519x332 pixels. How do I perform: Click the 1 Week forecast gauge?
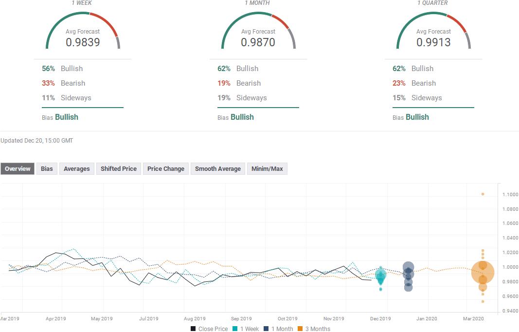pos(83,31)
